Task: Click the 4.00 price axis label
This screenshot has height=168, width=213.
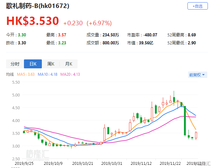Action: click(16, 120)
